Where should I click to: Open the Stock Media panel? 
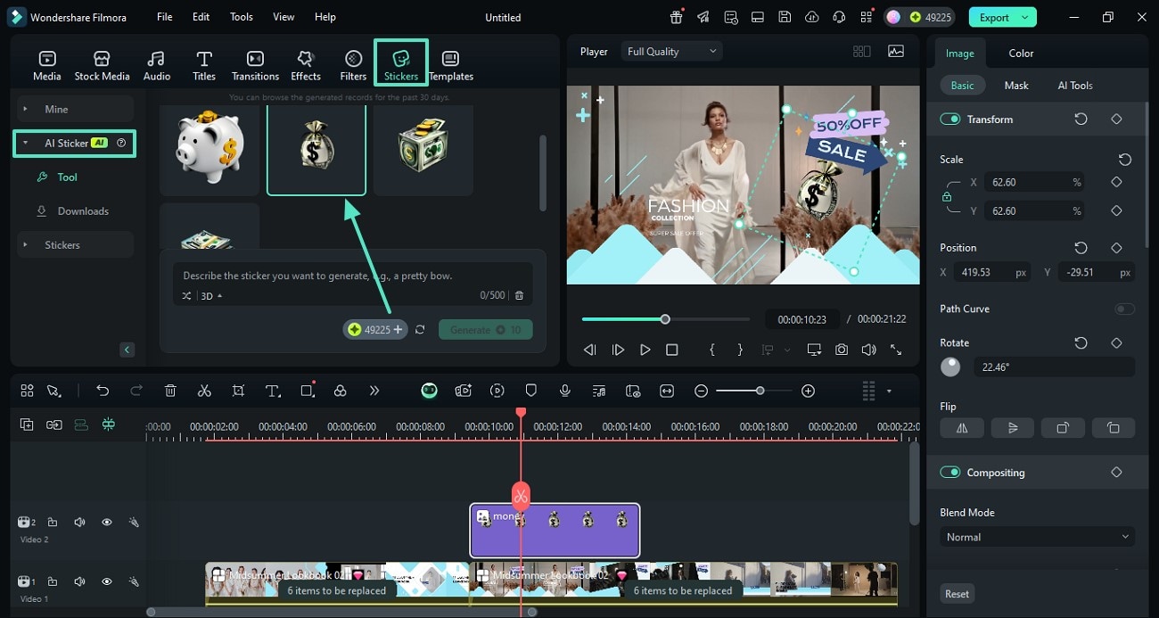[x=102, y=62]
